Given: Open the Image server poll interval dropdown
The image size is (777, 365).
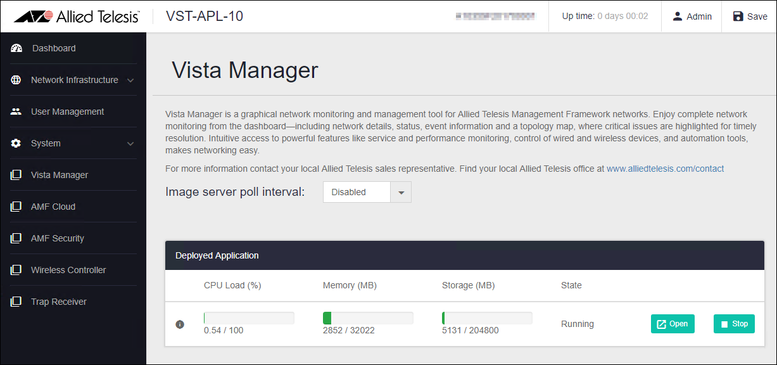Looking at the screenshot, I should [x=367, y=192].
